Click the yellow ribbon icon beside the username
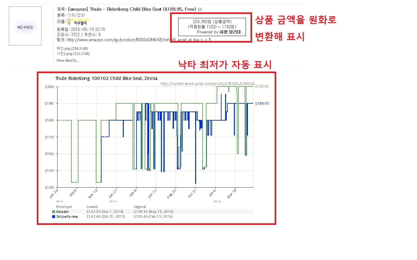This screenshot has height=260, width=417. [69, 22]
